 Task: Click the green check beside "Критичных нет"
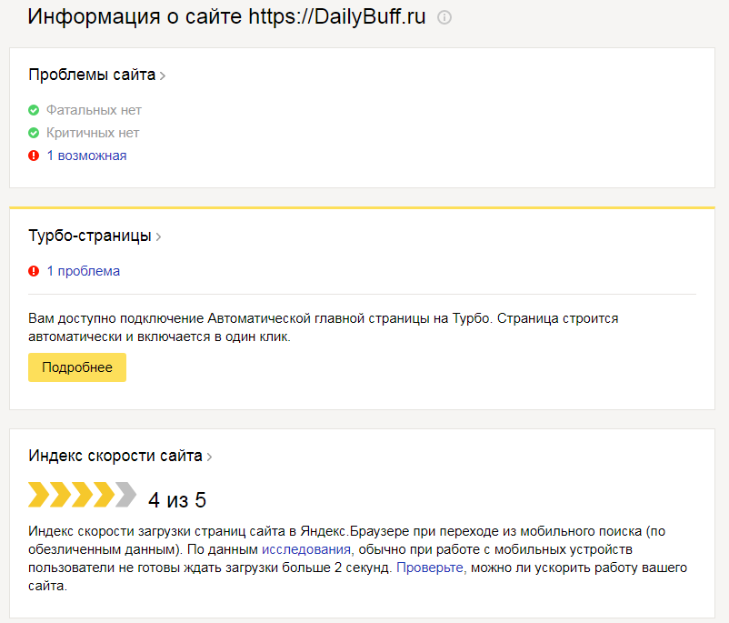pos(34,133)
